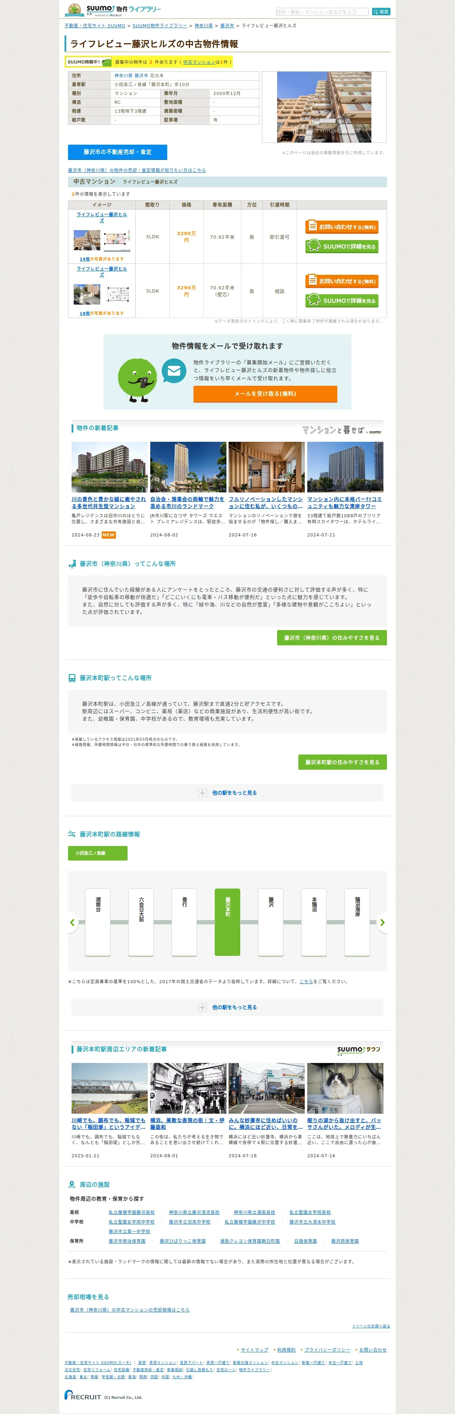Open article 川崎でも、調布でも、稲城でもない

[109, 1124]
